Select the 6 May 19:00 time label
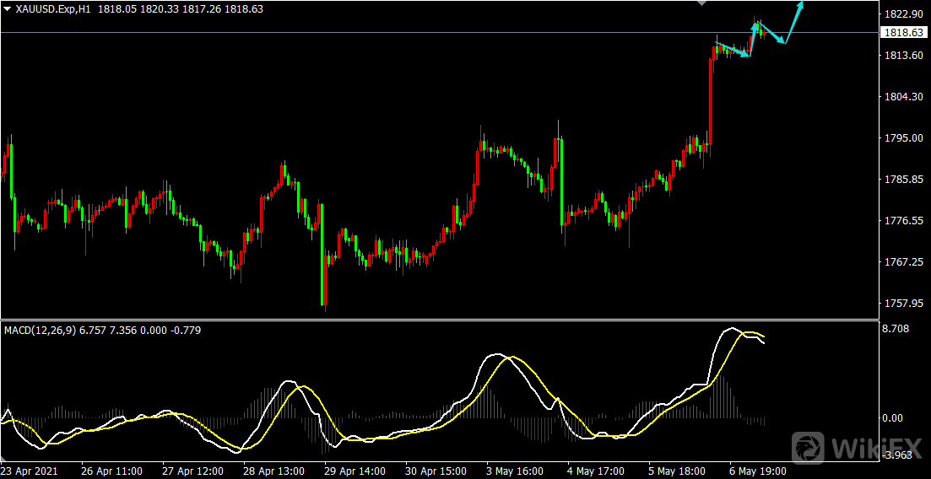Screen dimensions: 931x479 (758, 471)
